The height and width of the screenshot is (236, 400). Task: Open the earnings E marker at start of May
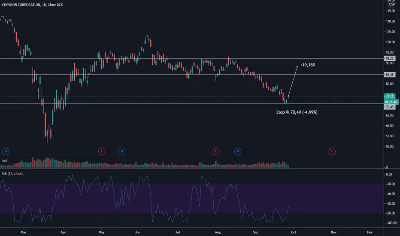pos(102,151)
